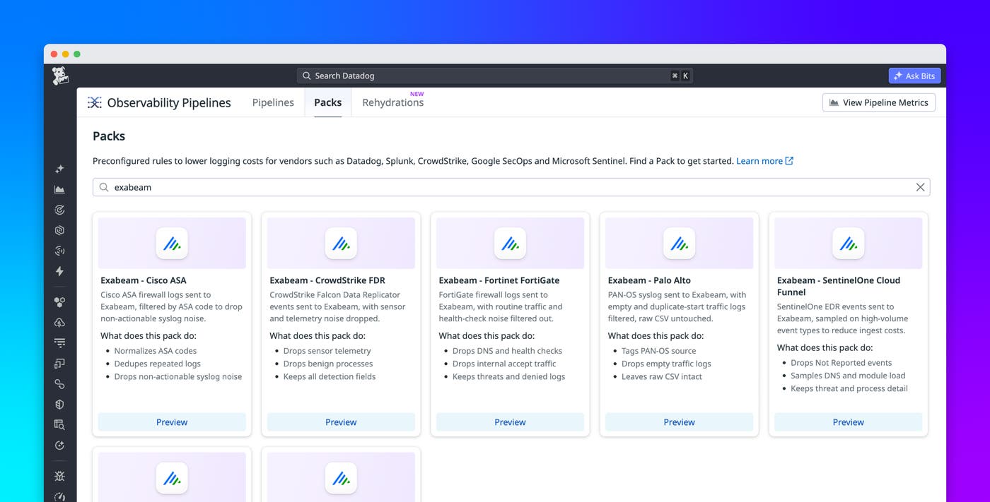Click Exabeam - SentinelOne Cloud Funnel title
Viewport: 990px width, 502px height.
tap(839, 286)
